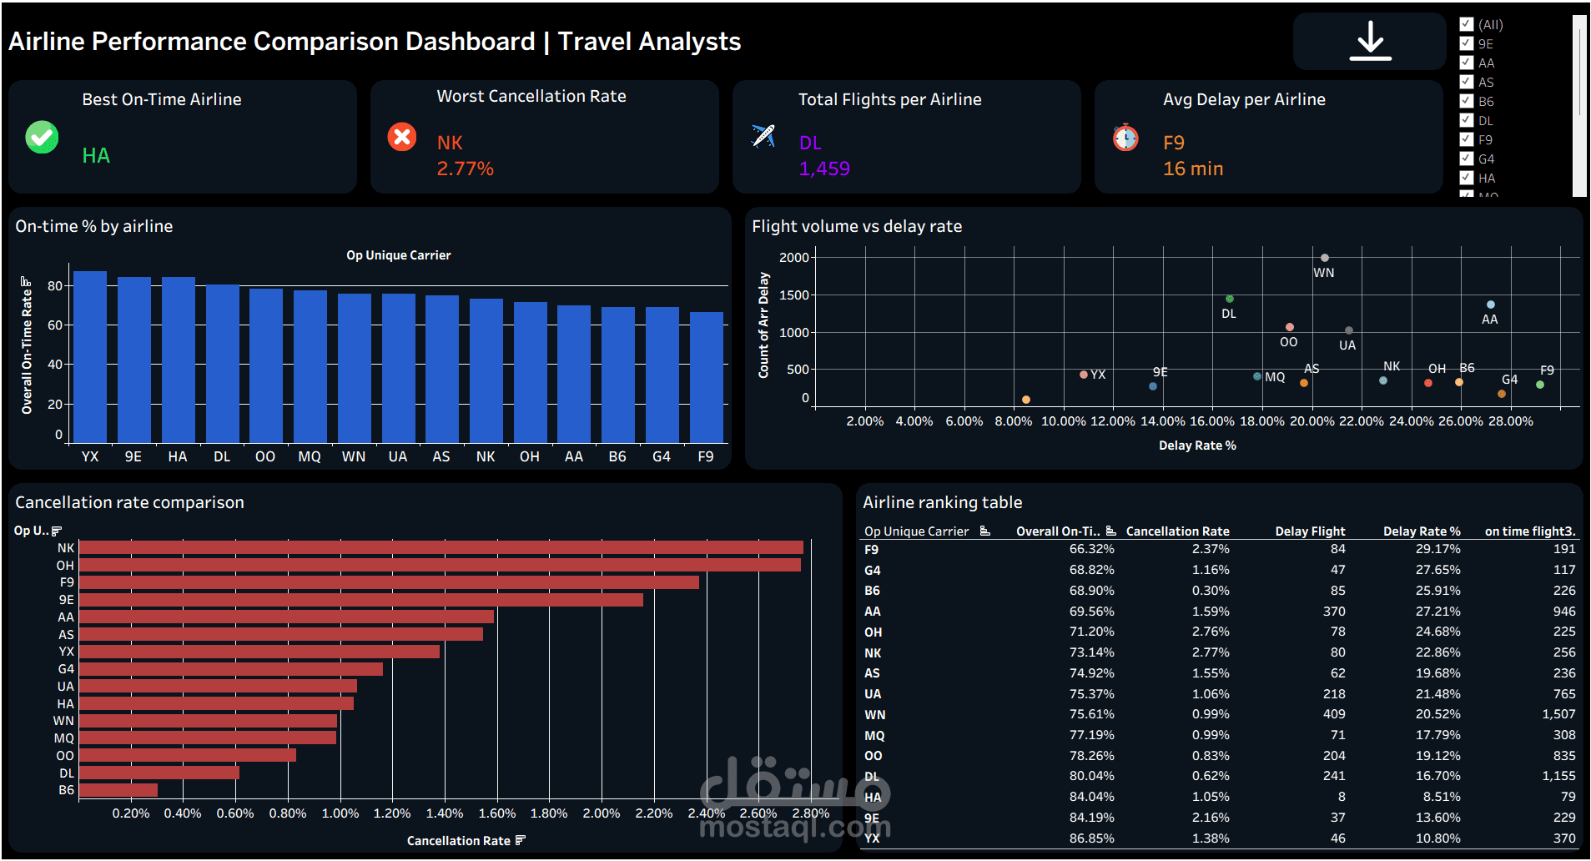
Task: Click the sort icon on Overall On-Time Rate axis
Action: coord(25,281)
